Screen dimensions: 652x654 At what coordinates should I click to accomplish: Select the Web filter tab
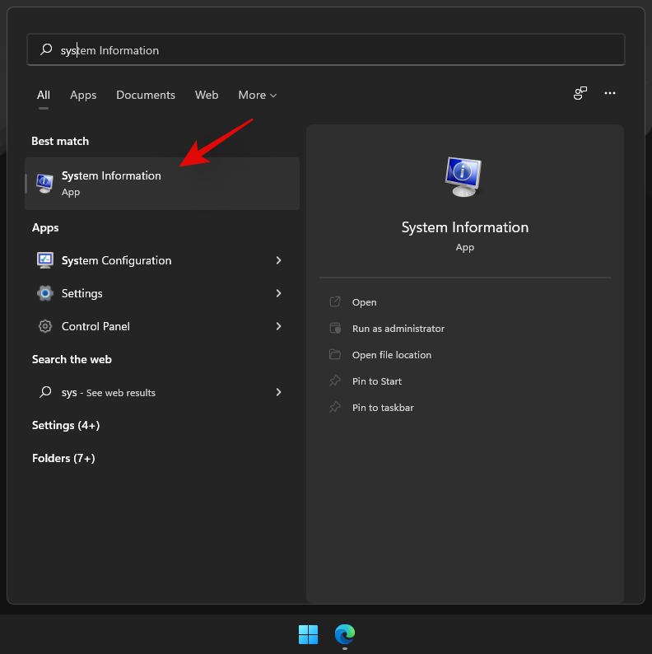click(x=207, y=96)
